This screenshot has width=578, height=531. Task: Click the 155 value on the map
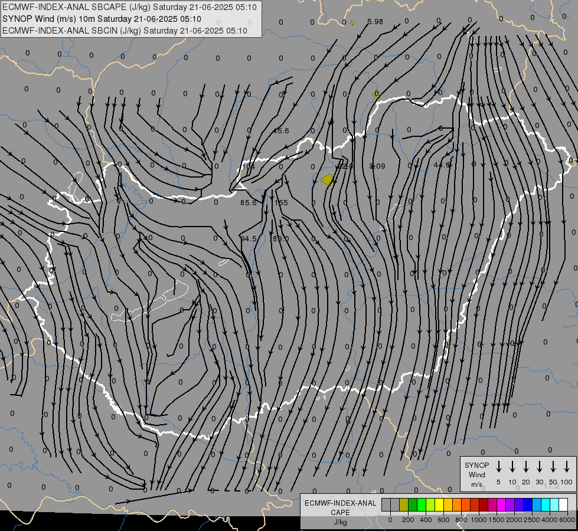(281, 203)
